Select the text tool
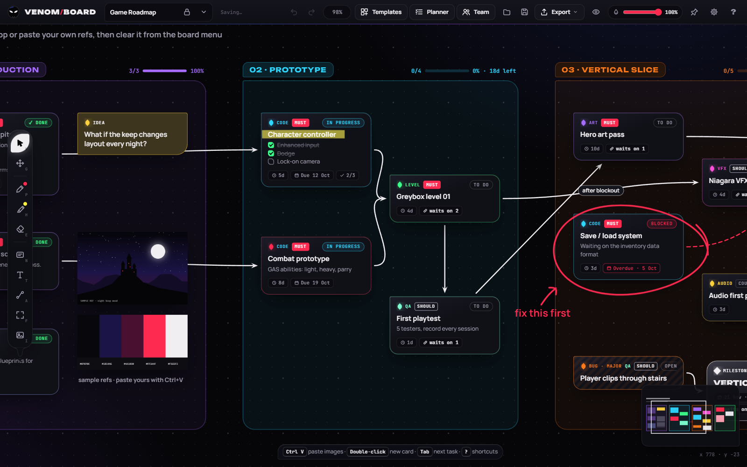 [20, 275]
